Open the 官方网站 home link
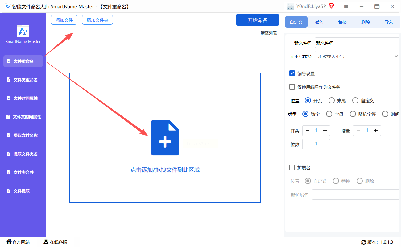Screen dimensions: 401x247 coord(18,242)
